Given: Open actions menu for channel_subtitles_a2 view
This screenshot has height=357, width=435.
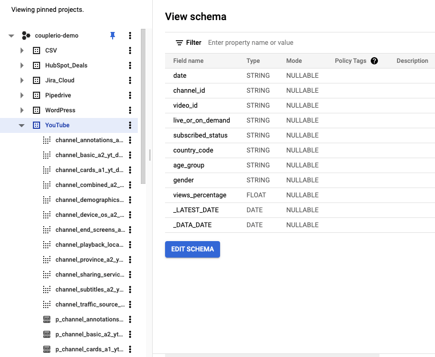Looking at the screenshot, I should (130, 290).
